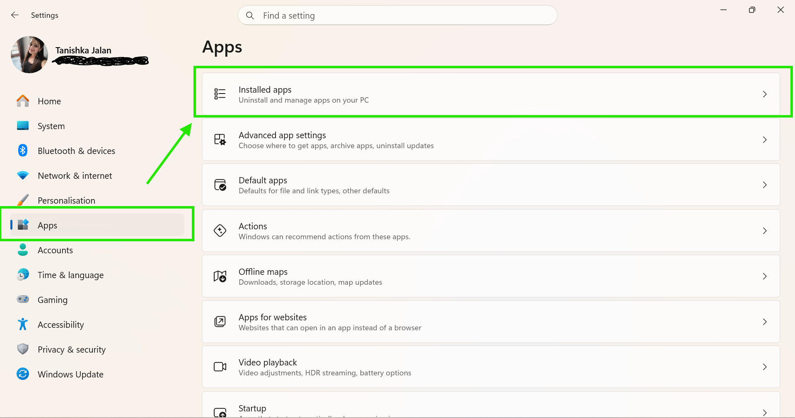Expand the Apps for websites chevron
This screenshot has height=418, width=795.
[x=765, y=322]
